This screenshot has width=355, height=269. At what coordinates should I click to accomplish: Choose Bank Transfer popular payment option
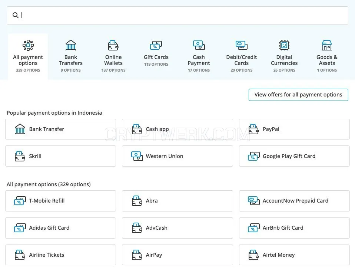tap(60, 129)
